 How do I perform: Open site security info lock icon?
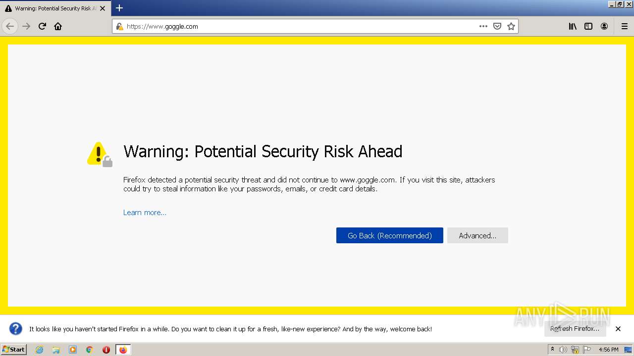tap(119, 27)
